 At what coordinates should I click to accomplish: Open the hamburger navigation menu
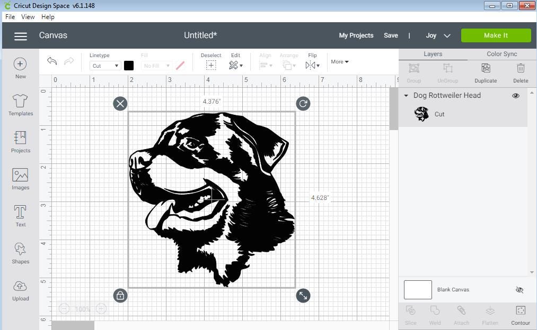pos(21,36)
